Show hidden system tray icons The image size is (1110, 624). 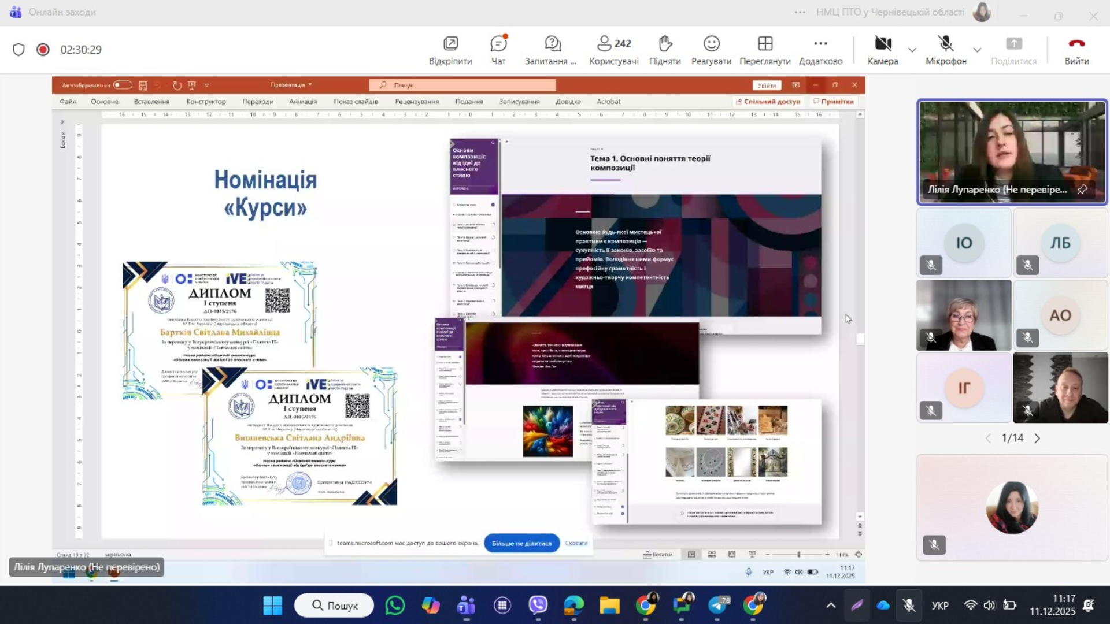tap(831, 606)
